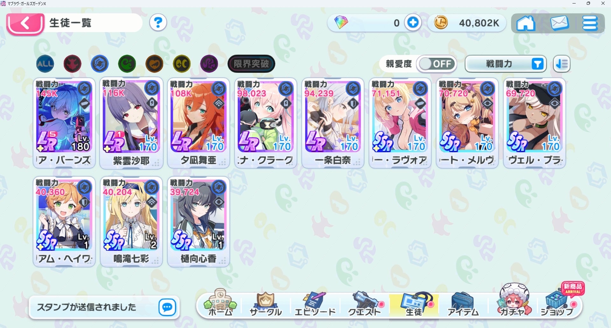Open the help question mark icon
The image size is (611, 328).
[x=158, y=23]
